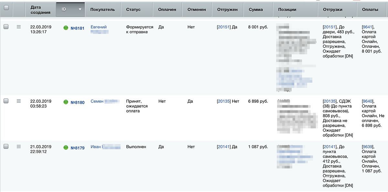Click the Статус column header
Screen dimensions: 388x192
pos(133,10)
